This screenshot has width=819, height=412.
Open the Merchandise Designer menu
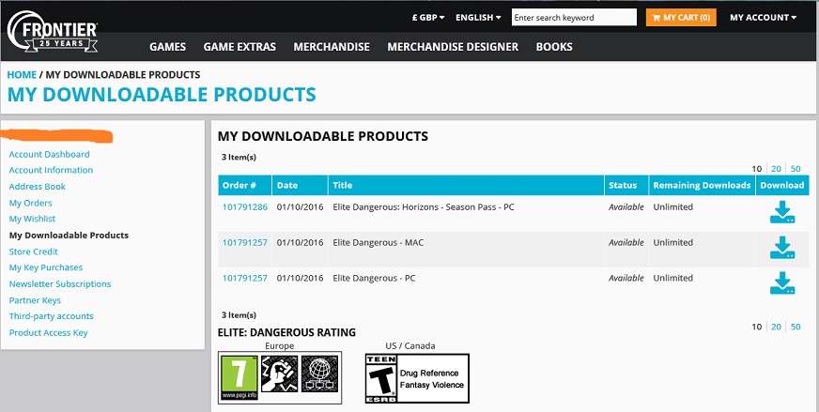point(453,47)
